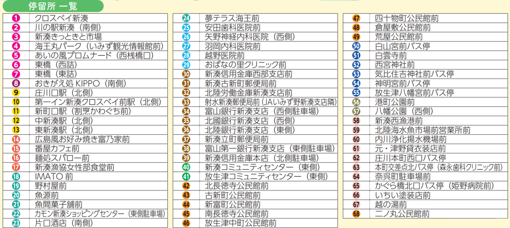Select the olive number 56 stop marker
510x228 pixels.
click(356, 102)
